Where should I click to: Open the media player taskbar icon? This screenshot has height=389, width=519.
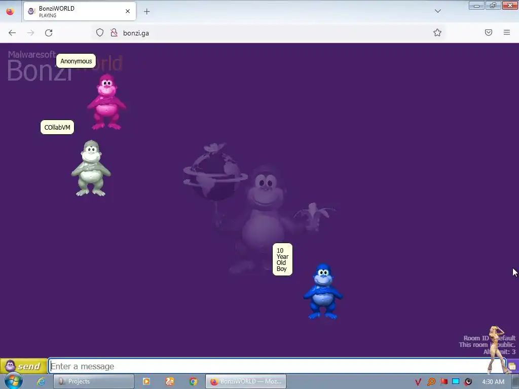click(x=146, y=381)
